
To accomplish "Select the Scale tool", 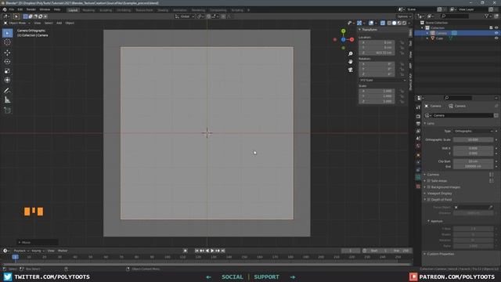I will tap(7, 71).
